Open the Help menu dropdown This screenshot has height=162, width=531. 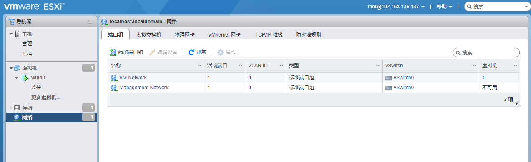445,7
